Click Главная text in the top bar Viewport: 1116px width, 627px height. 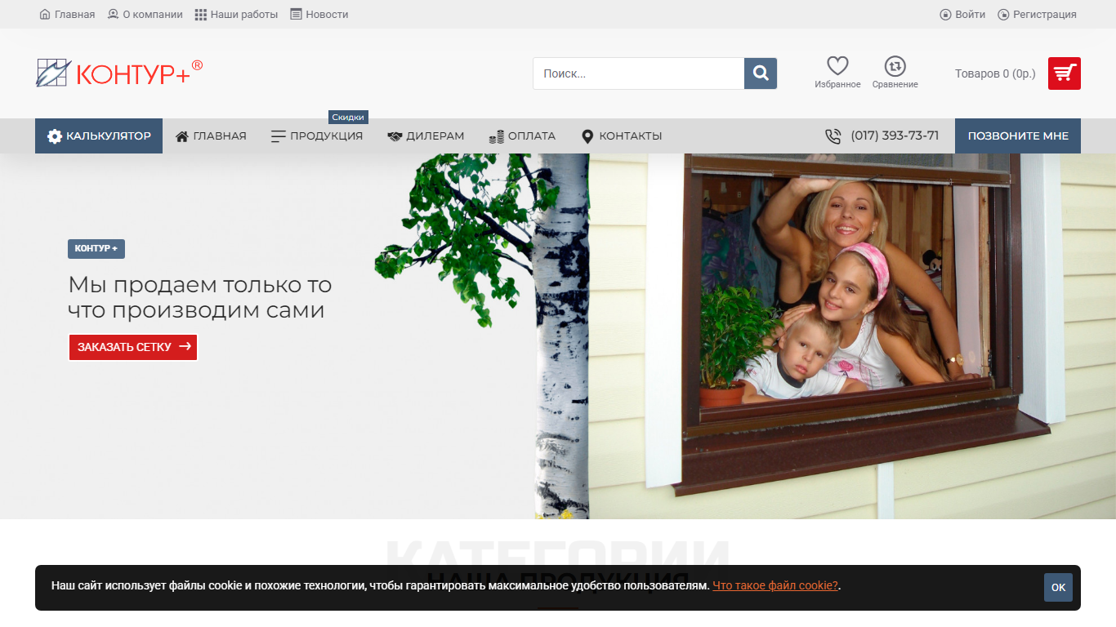[74, 15]
